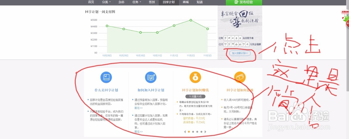Click the ¥3300 y-axis label
Viewport: 349px width, 139px height.
pyautogui.click(x=94, y=33)
